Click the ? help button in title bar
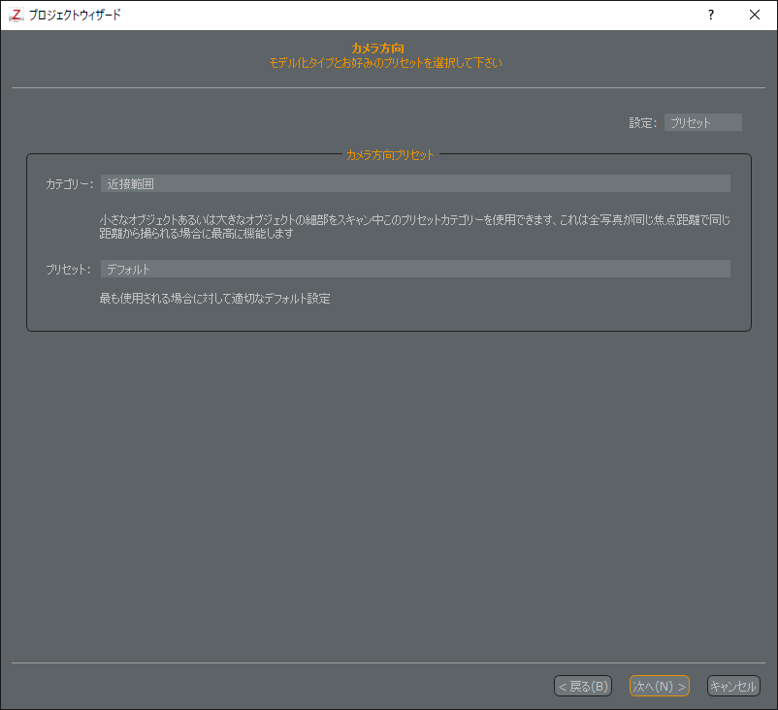This screenshot has width=778, height=710. [711, 15]
